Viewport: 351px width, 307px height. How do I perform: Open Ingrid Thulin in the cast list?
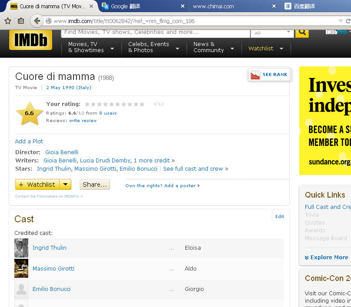coord(50,248)
